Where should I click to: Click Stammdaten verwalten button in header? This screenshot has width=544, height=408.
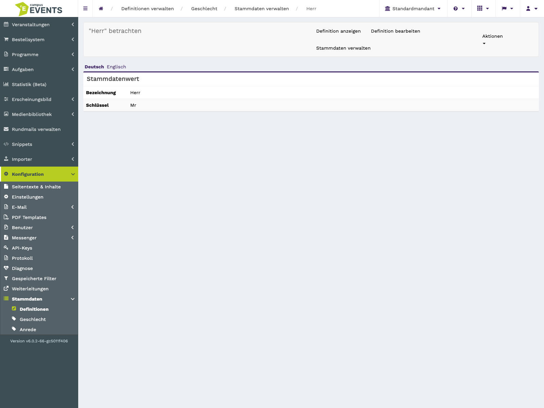pyautogui.click(x=343, y=48)
